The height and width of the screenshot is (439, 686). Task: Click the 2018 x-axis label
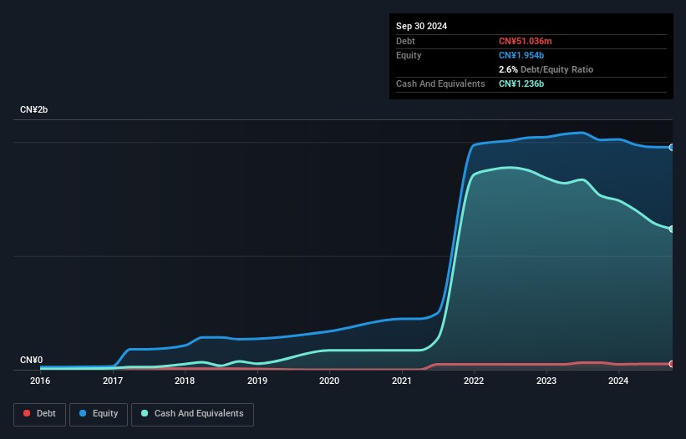[185, 381]
